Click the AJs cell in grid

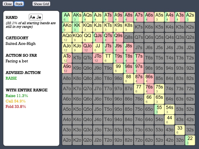pos(98,17)
